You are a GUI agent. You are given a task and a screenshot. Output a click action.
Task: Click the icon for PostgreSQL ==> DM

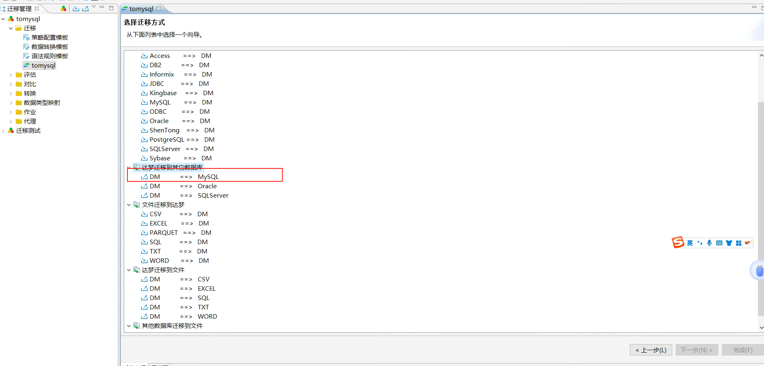click(x=144, y=140)
